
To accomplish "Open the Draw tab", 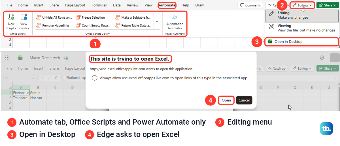I will [199, 5].
